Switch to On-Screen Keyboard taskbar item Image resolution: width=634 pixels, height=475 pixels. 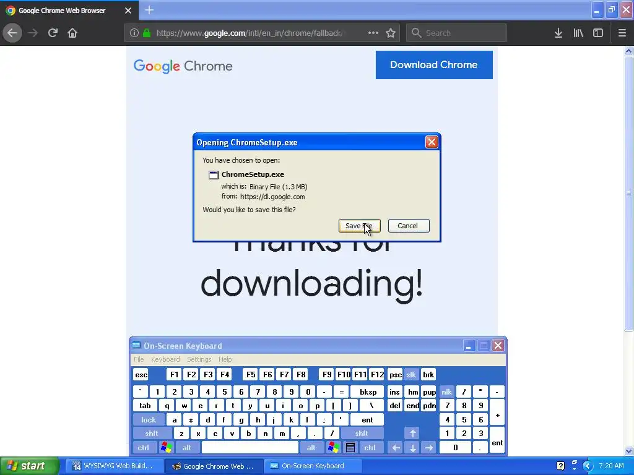coord(313,466)
